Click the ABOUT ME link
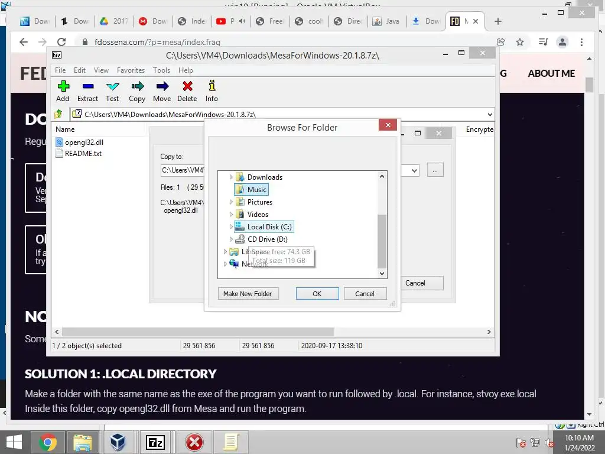This screenshot has width=605, height=454. 551,73
